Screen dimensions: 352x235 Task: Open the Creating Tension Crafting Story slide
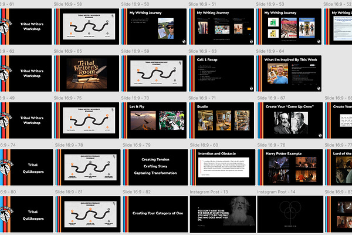155,167
